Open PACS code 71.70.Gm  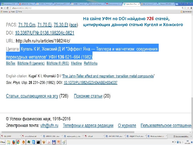coord(27,25)
